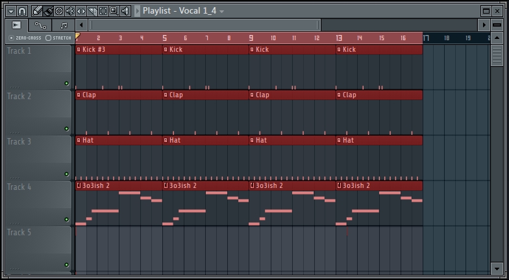509x280 pixels.
Task: Open clip menu icon of Kick at bar 5
Action: 166,49
